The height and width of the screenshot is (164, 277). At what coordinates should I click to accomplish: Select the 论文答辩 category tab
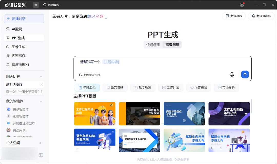pyautogui.click(x=115, y=88)
